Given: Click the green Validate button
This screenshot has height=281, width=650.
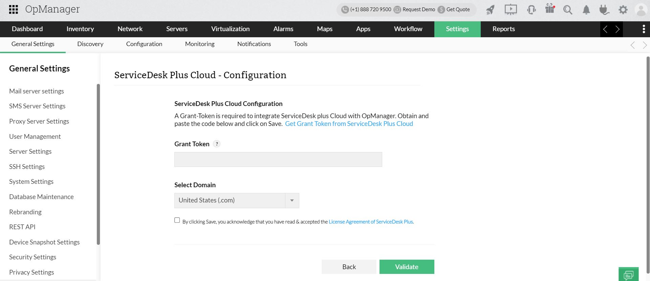Looking at the screenshot, I should pos(407,267).
